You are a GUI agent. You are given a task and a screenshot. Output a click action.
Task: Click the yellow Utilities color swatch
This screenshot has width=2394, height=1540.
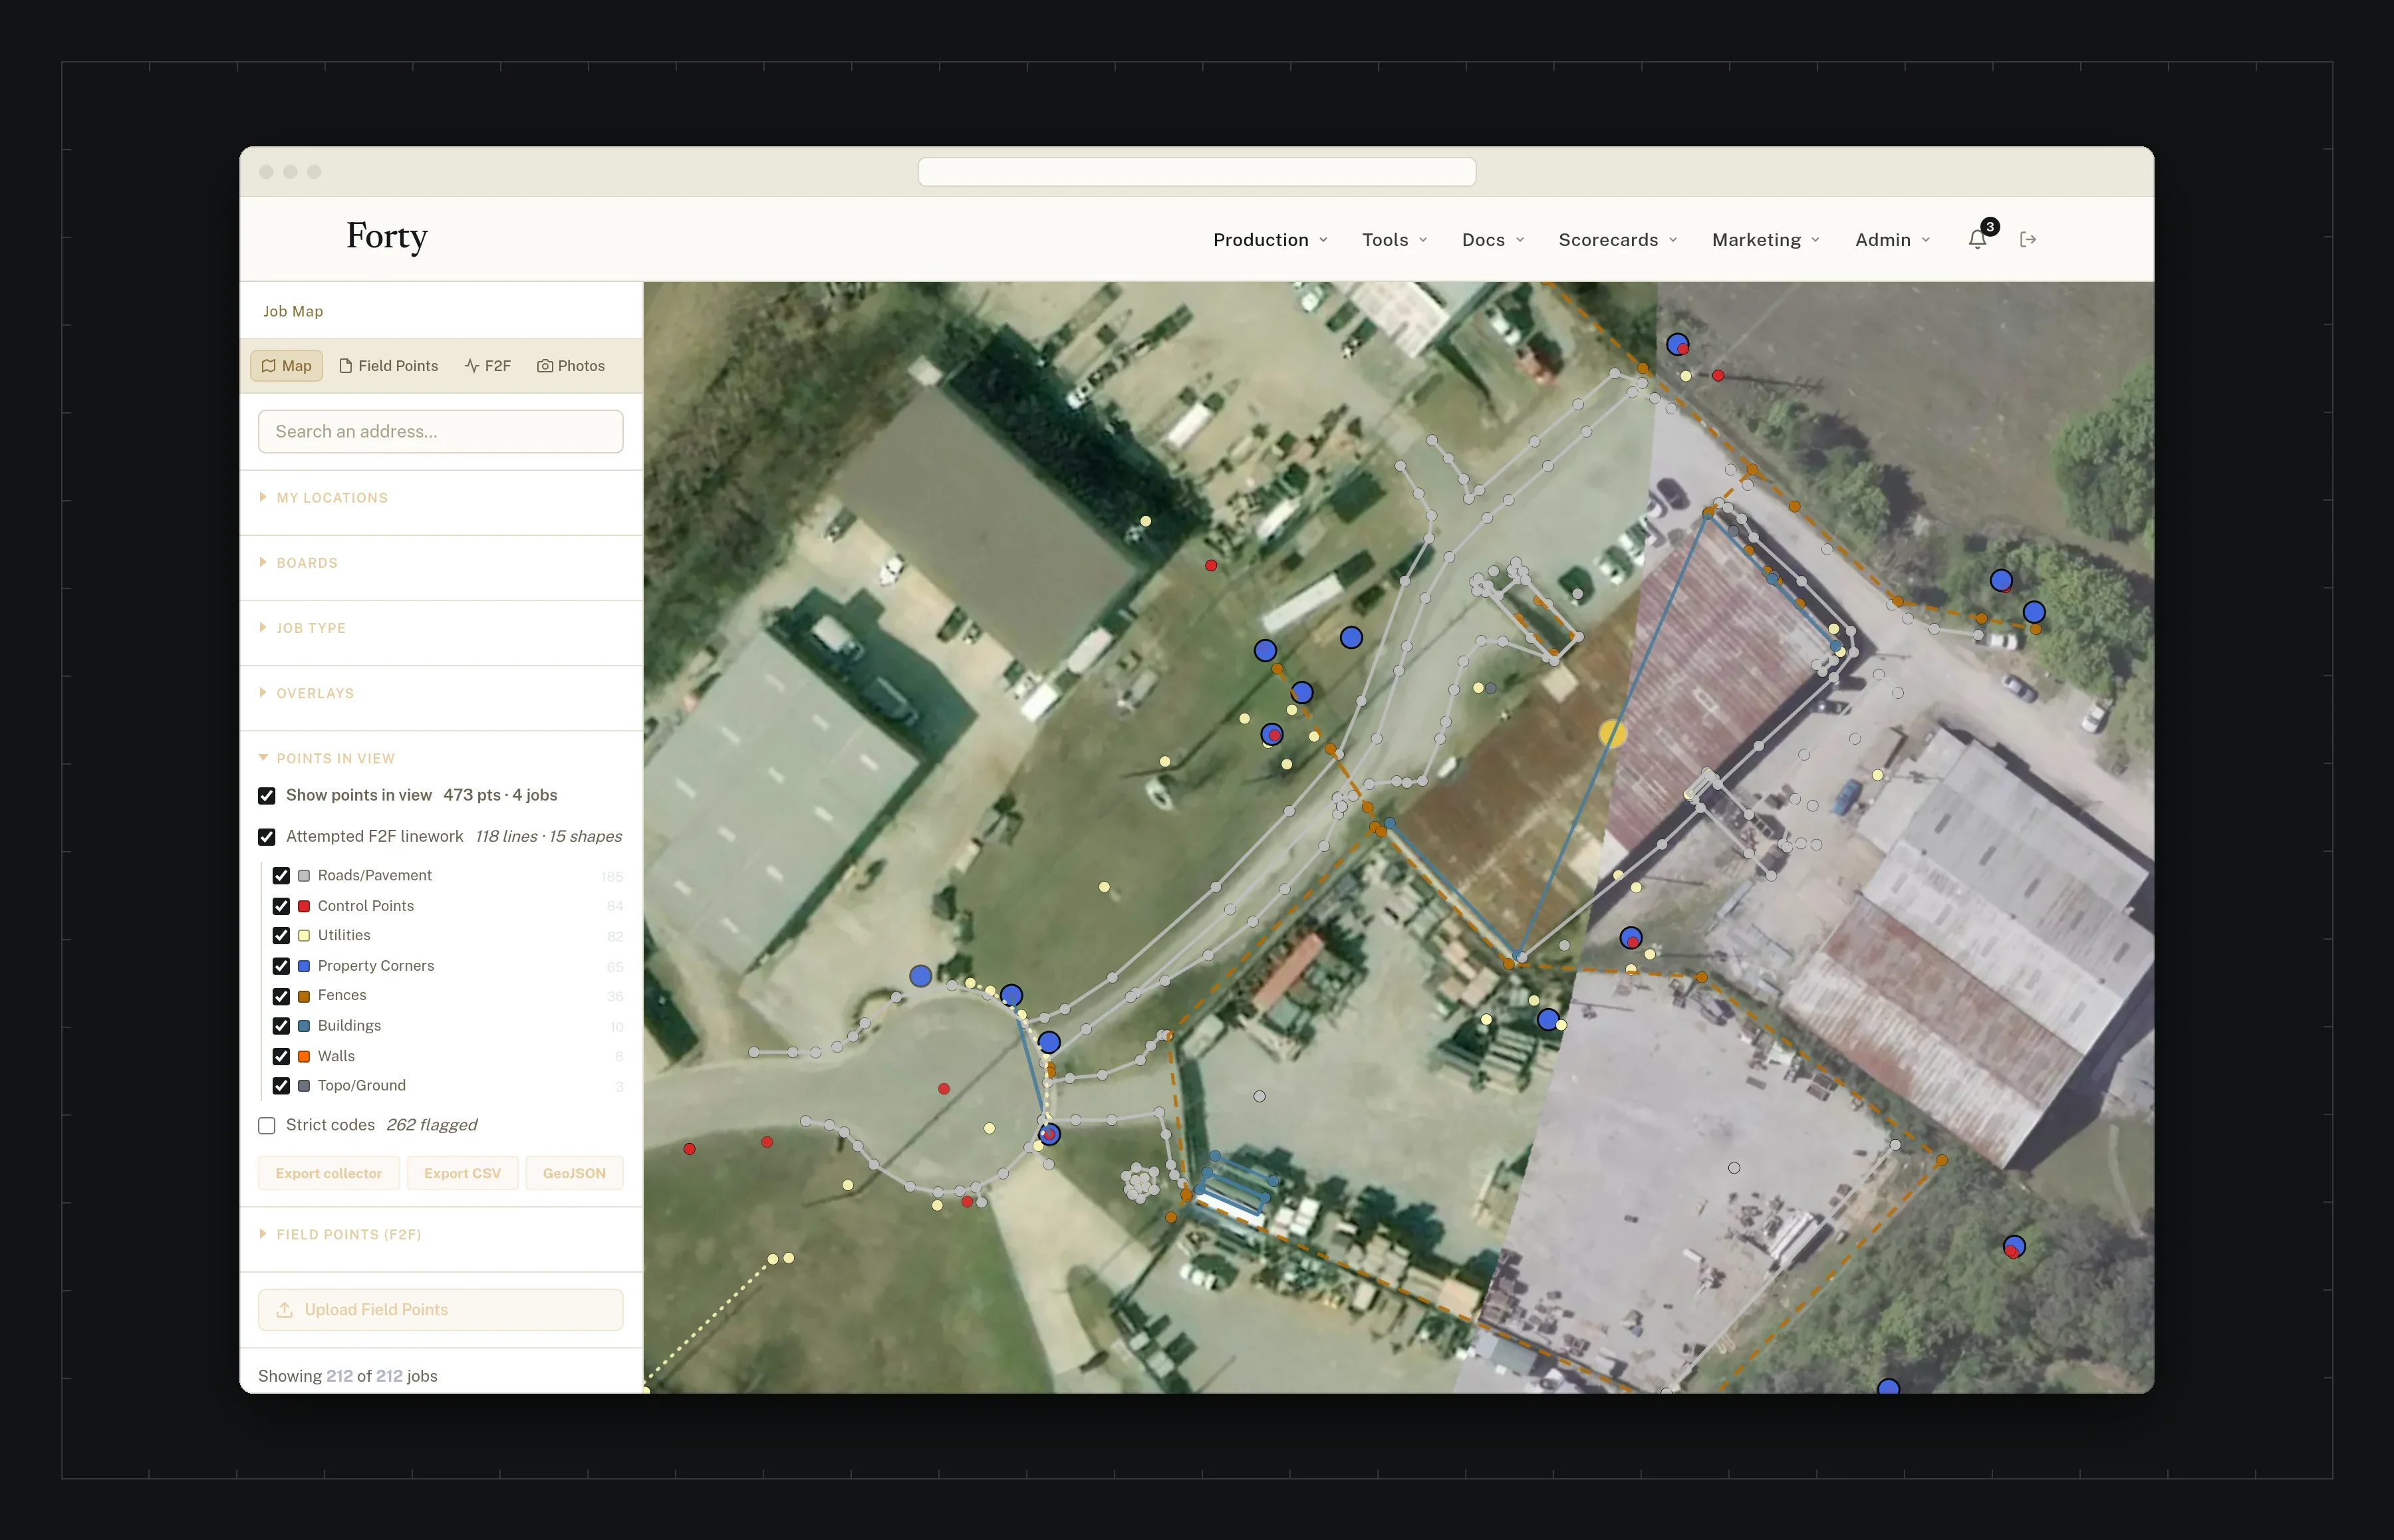point(304,936)
